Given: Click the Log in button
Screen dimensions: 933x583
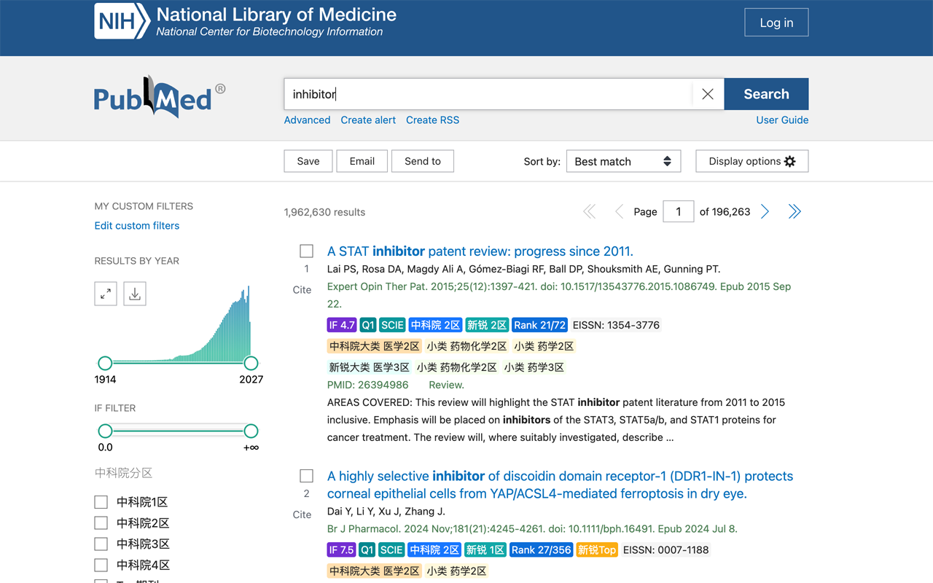Looking at the screenshot, I should (776, 23).
